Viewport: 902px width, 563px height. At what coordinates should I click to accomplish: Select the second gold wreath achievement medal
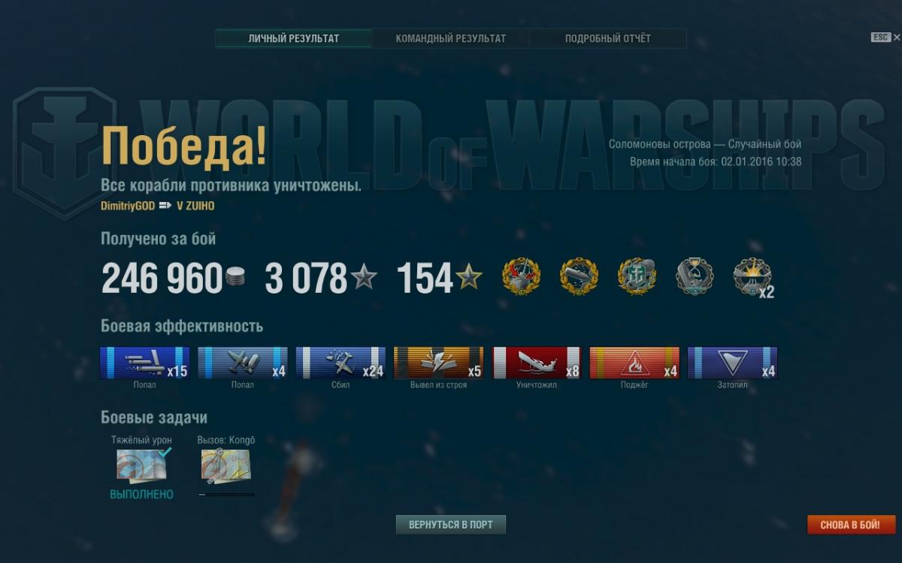tap(579, 277)
